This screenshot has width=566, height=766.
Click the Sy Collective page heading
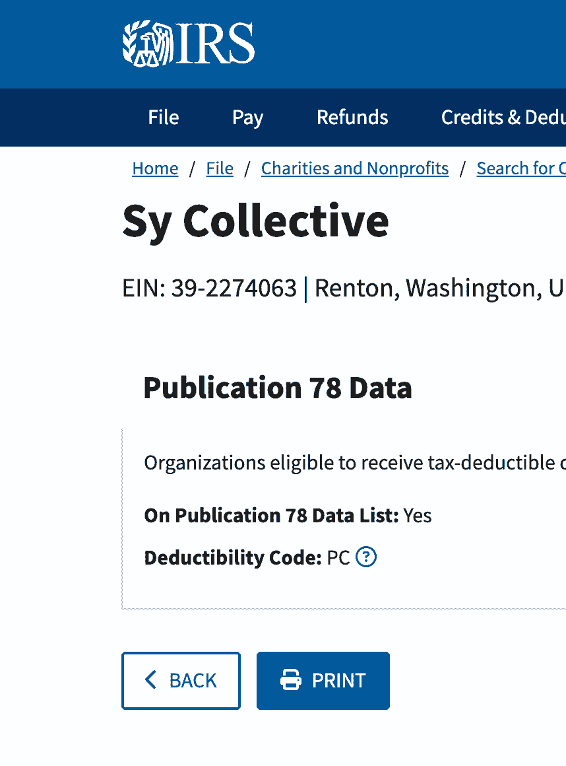point(255,221)
